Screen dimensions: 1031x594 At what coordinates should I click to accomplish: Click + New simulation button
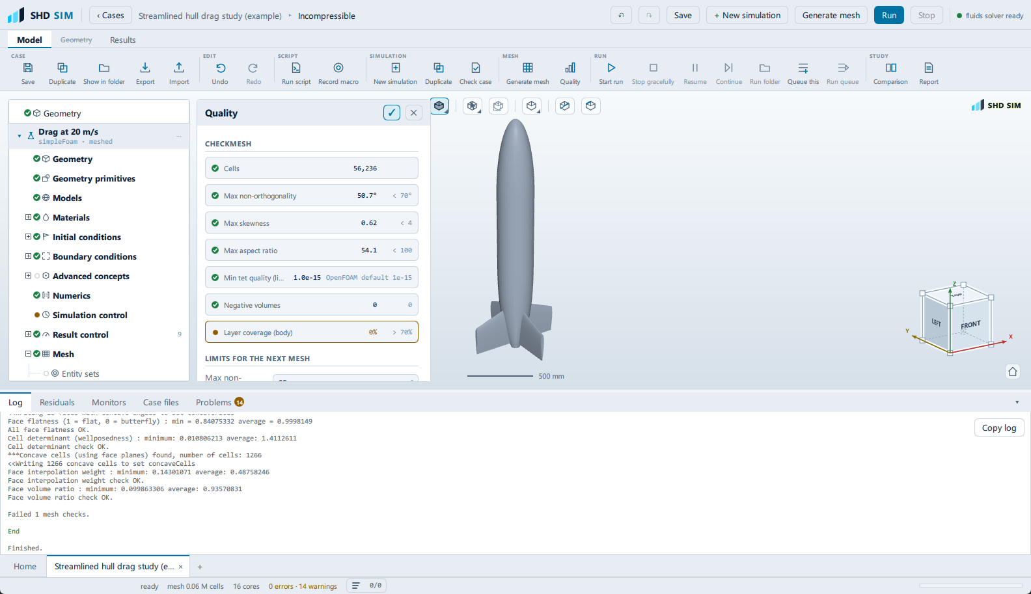(x=747, y=15)
